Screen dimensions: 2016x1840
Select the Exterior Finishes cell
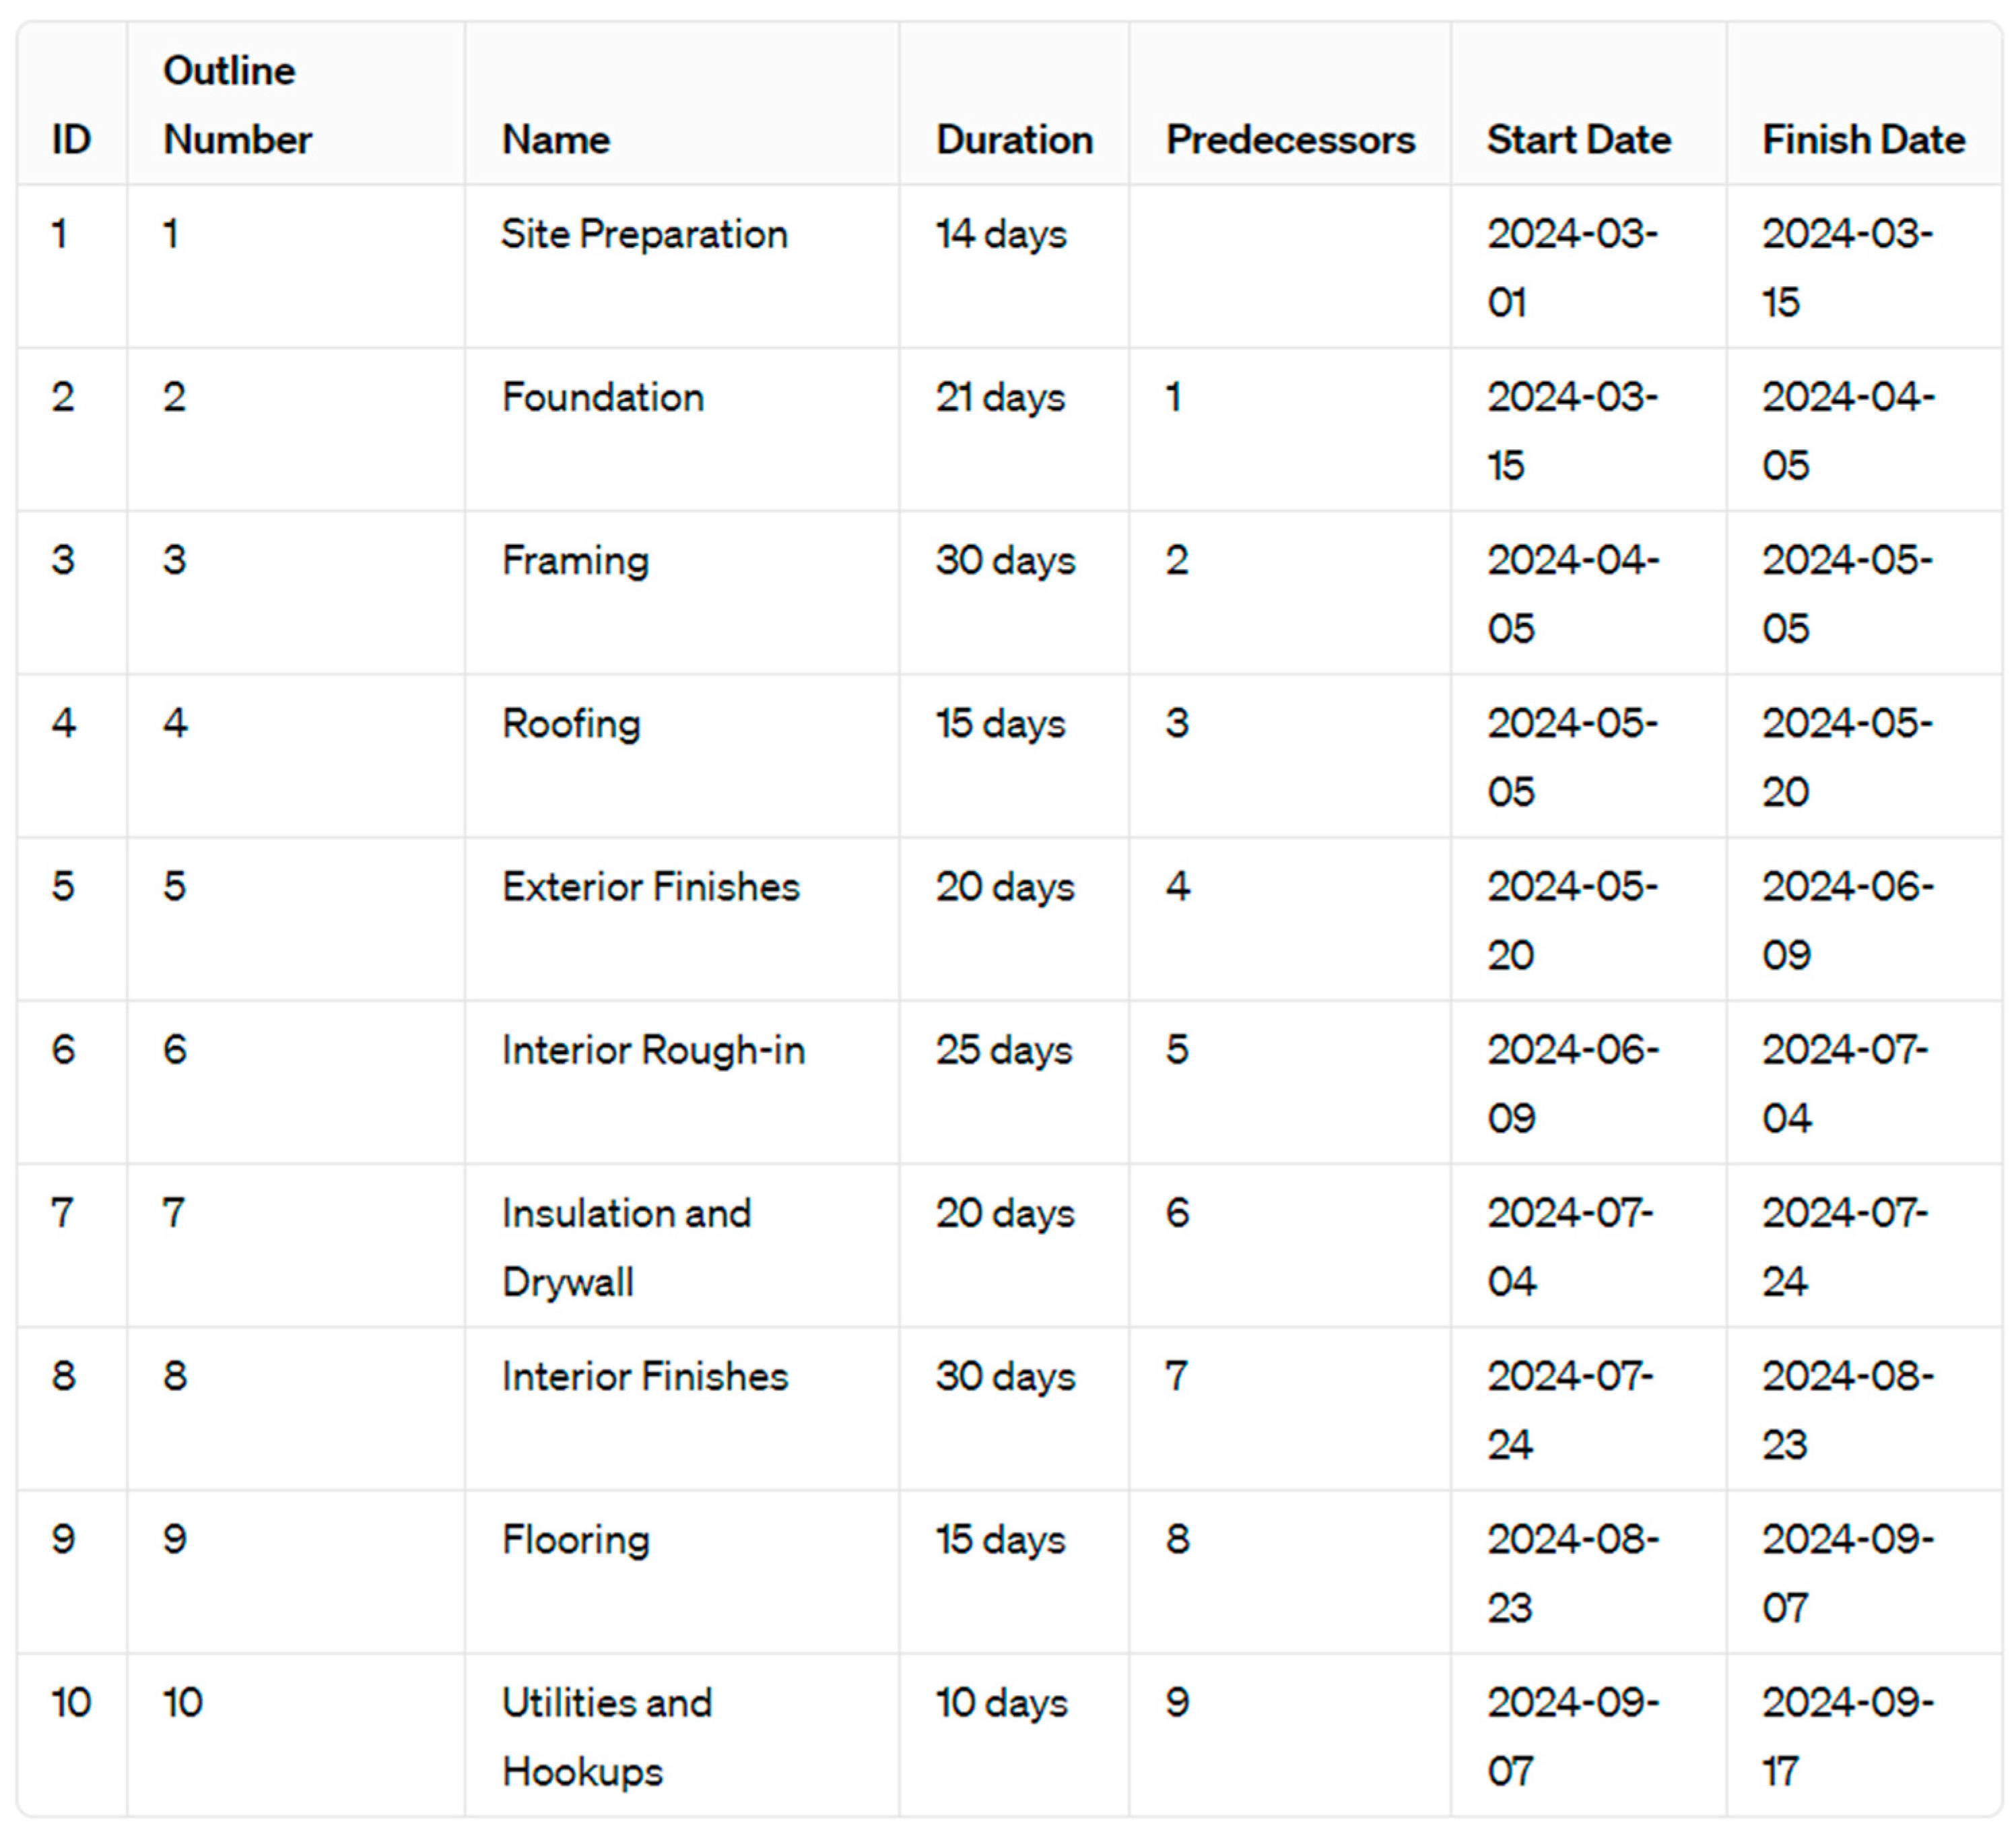(x=651, y=887)
